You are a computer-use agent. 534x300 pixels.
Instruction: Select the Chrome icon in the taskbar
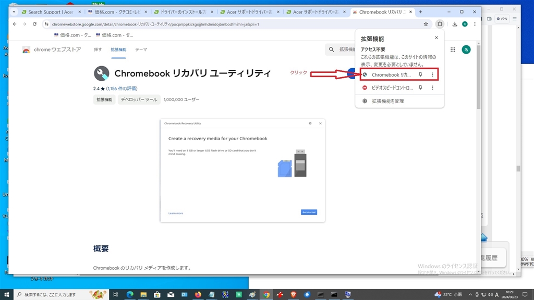pos(266,295)
